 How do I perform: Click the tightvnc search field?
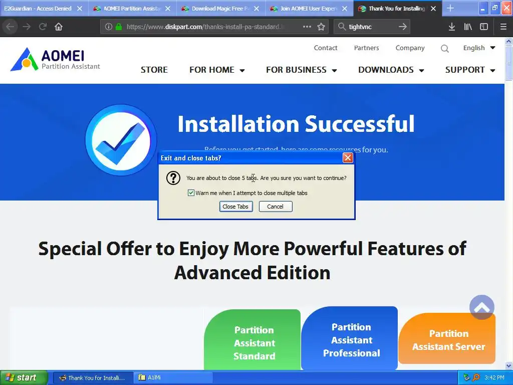tap(372, 27)
